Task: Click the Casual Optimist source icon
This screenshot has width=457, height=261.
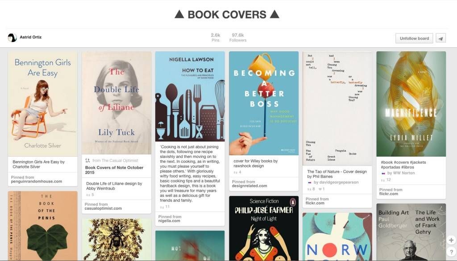Action: [87, 161]
